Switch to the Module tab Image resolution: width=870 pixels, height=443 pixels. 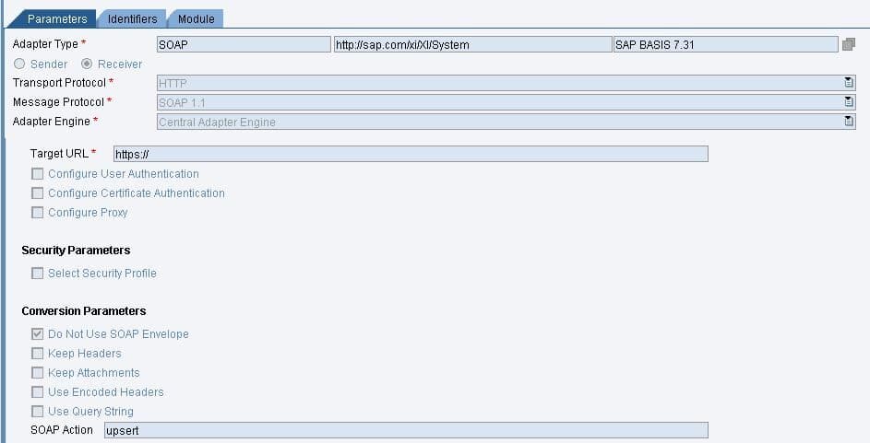pyautogui.click(x=196, y=18)
